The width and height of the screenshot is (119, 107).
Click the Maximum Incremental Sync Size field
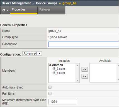pyautogui.click(x=63, y=102)
